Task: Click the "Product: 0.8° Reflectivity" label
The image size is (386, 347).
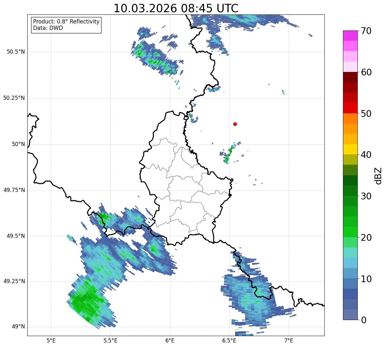Action: click(x=66, y=22)
